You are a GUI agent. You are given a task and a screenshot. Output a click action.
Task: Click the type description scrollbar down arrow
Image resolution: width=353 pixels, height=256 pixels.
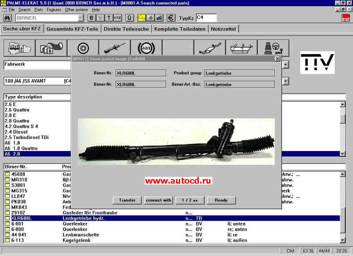pyautogui.click(x=342, y=154)
